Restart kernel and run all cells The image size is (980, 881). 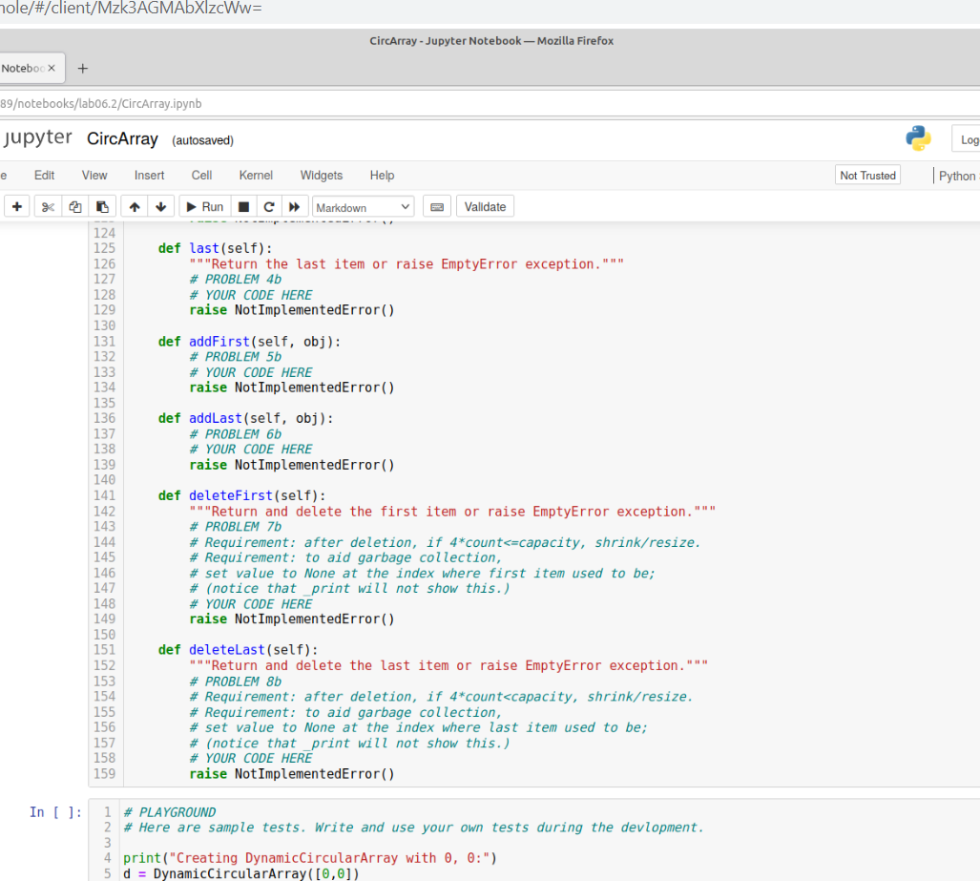[294, 206]
